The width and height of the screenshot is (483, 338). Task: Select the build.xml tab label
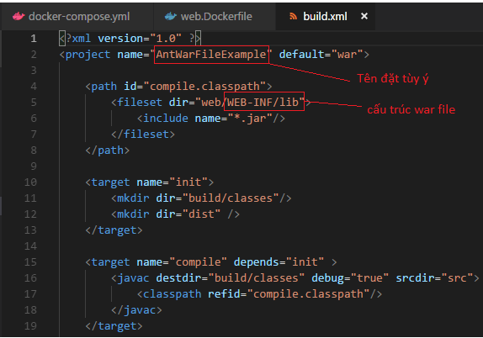[325, 16]
